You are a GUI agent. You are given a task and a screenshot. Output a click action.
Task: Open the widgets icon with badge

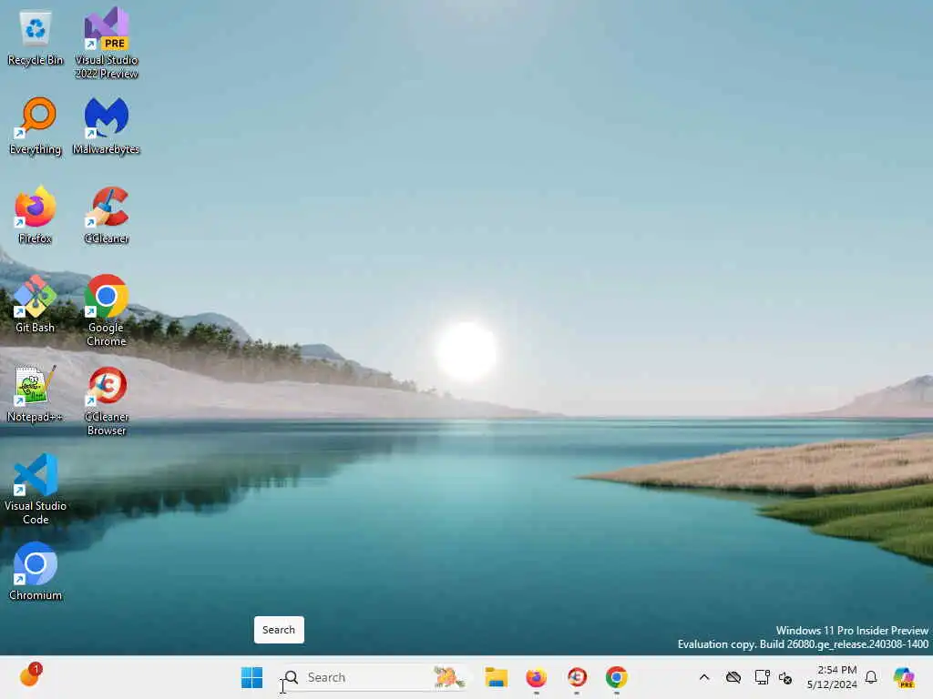coord(30,676)
